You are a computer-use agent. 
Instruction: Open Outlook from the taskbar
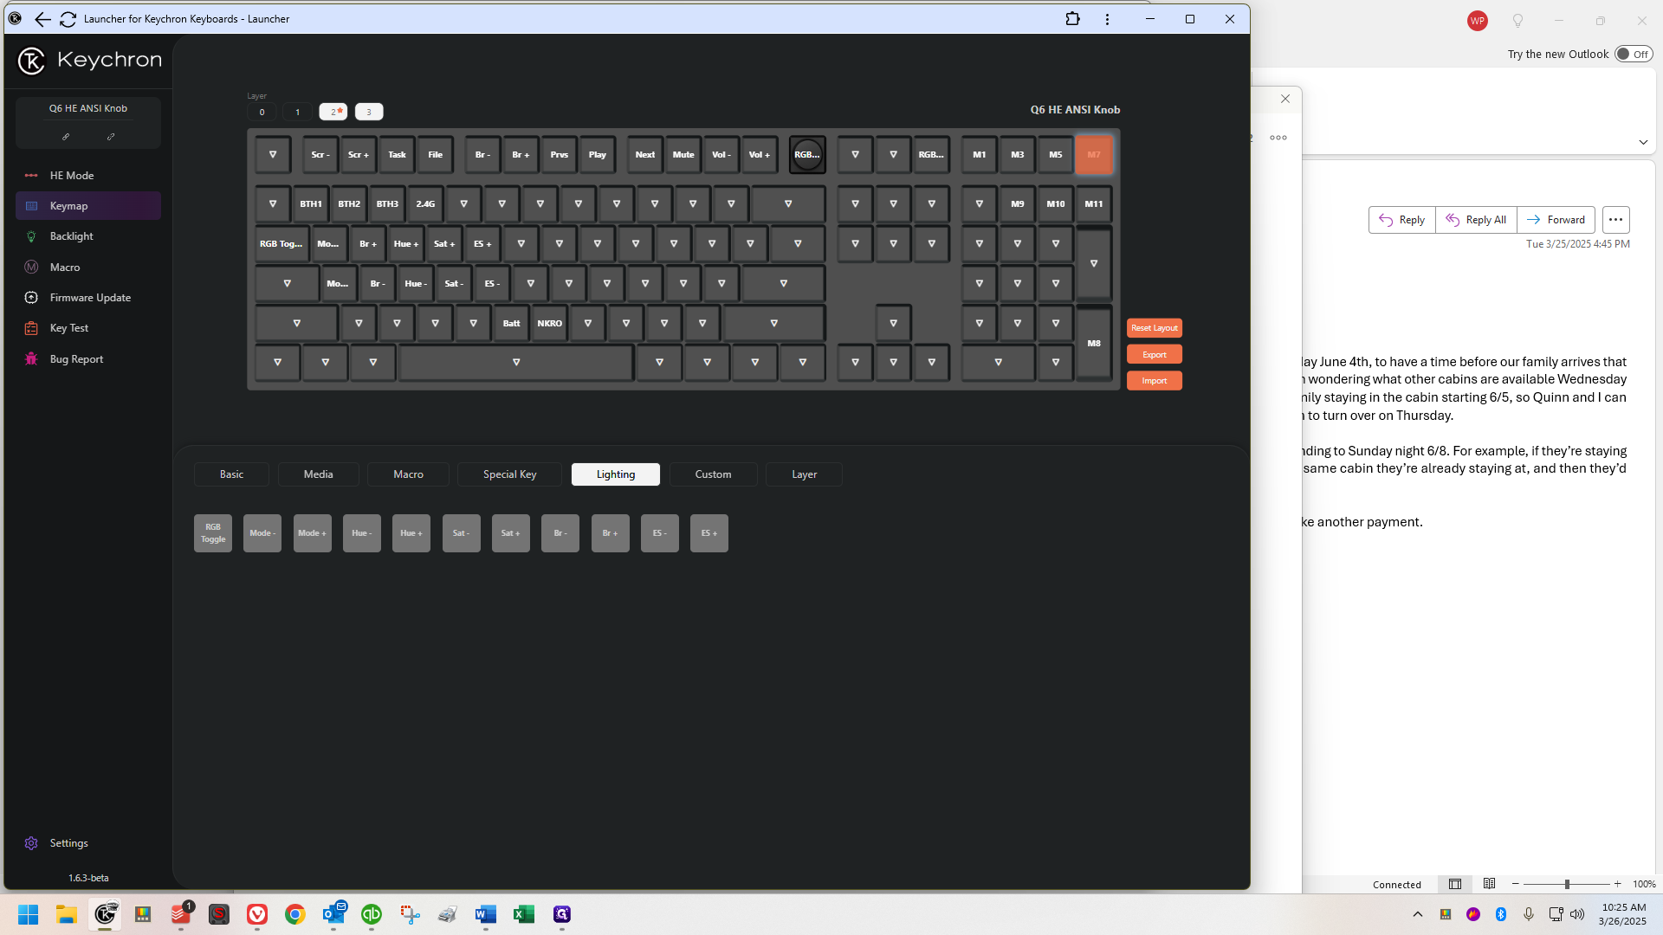pos(333,914)
